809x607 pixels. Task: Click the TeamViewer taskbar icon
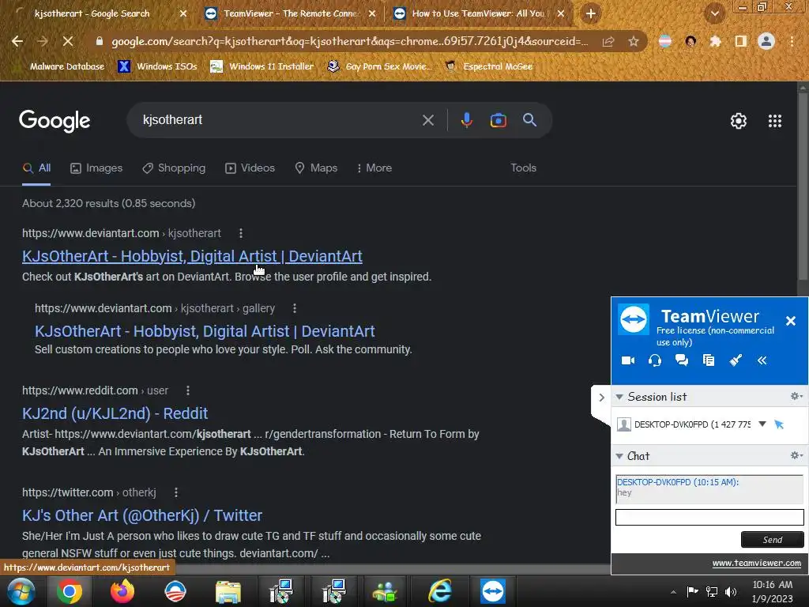[x=493, y=591]
